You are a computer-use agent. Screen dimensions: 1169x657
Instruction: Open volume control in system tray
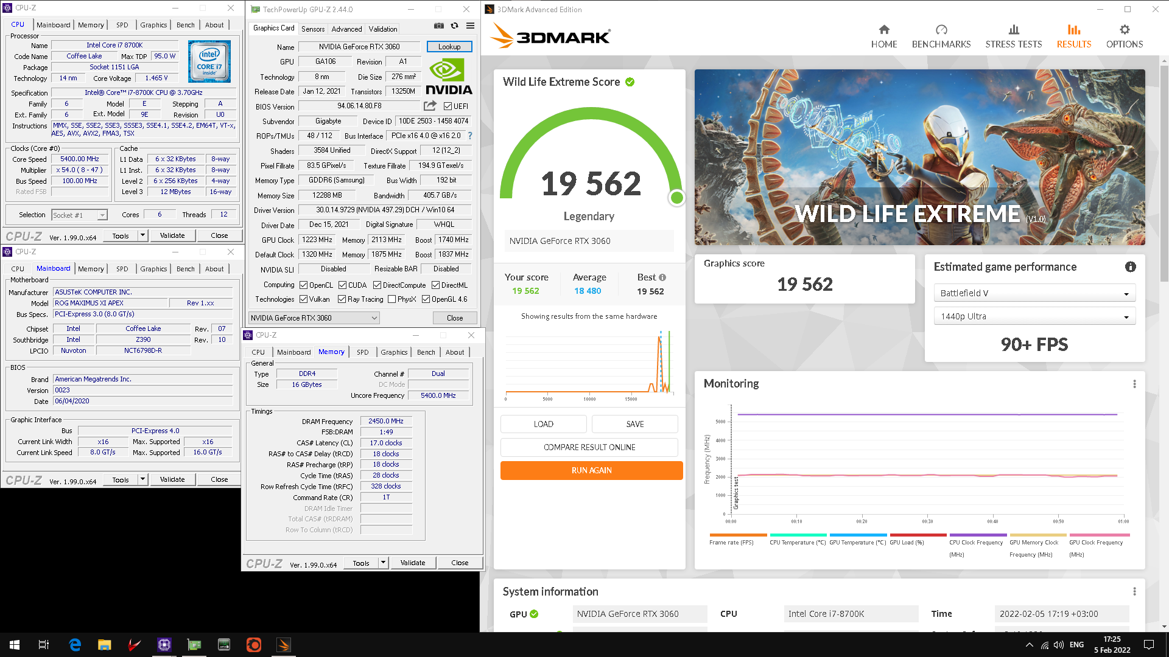pos(1059,645)
